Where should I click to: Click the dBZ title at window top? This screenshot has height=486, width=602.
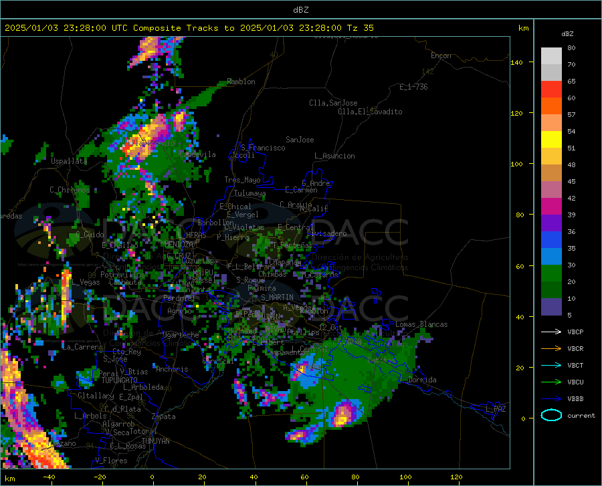point(300,10)
